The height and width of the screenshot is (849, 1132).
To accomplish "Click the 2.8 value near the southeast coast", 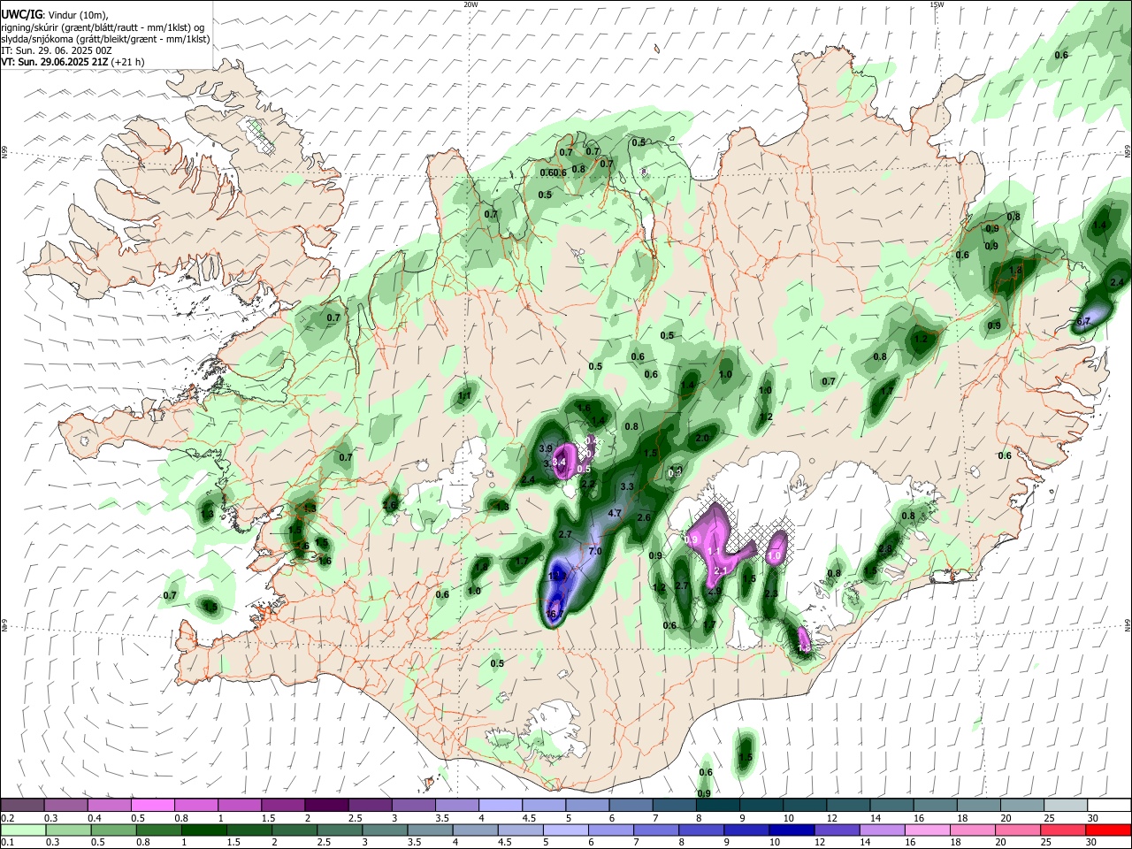I will (x=885, y=549).
